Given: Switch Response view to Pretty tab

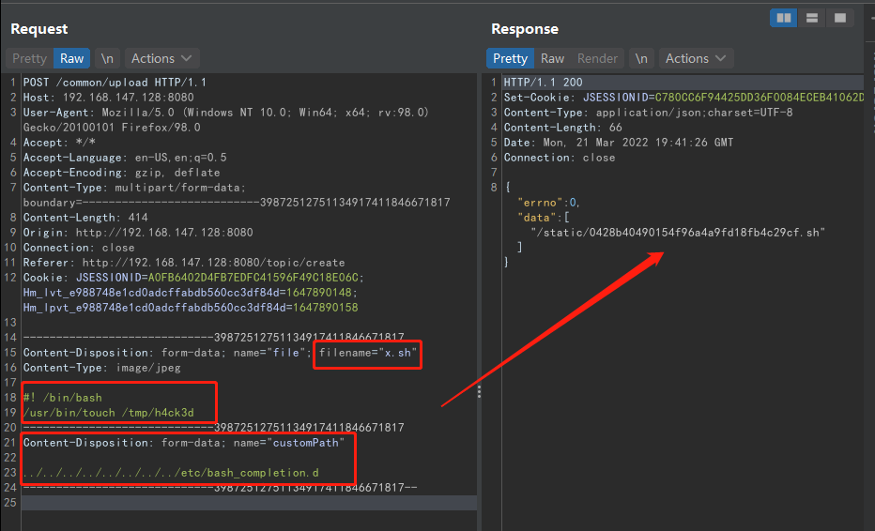Looking at the screenshot, I should (510, 58).
